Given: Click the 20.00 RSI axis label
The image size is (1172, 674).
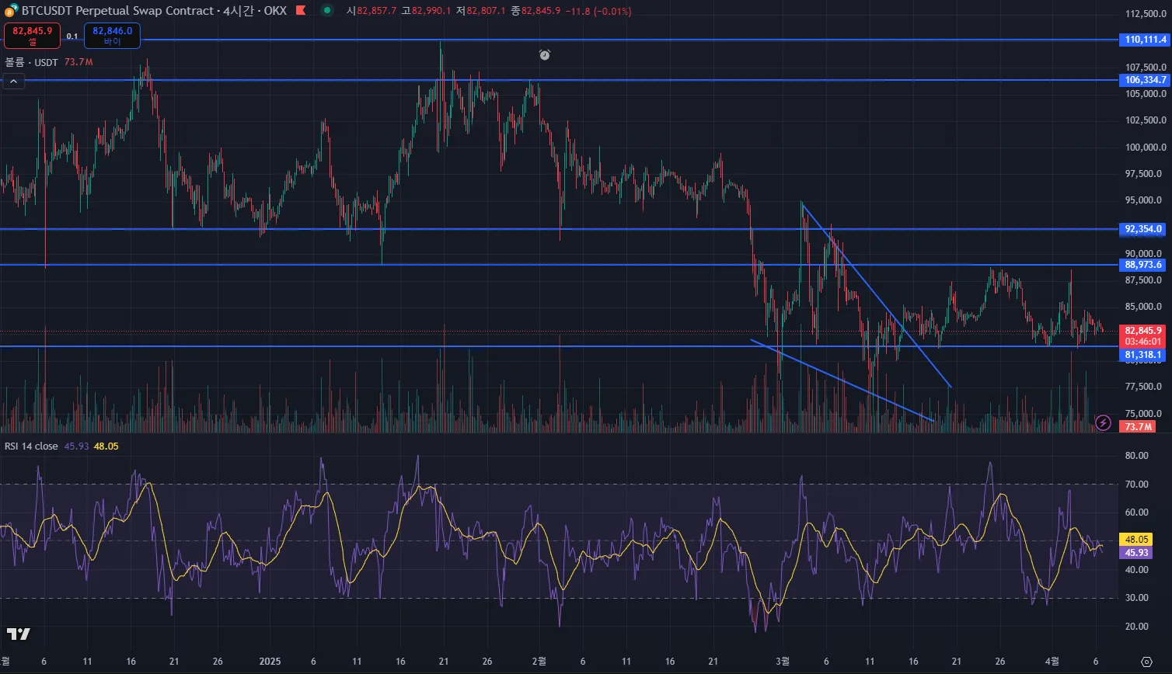Looking at the screenshot, I should (x=1137, y=627).
